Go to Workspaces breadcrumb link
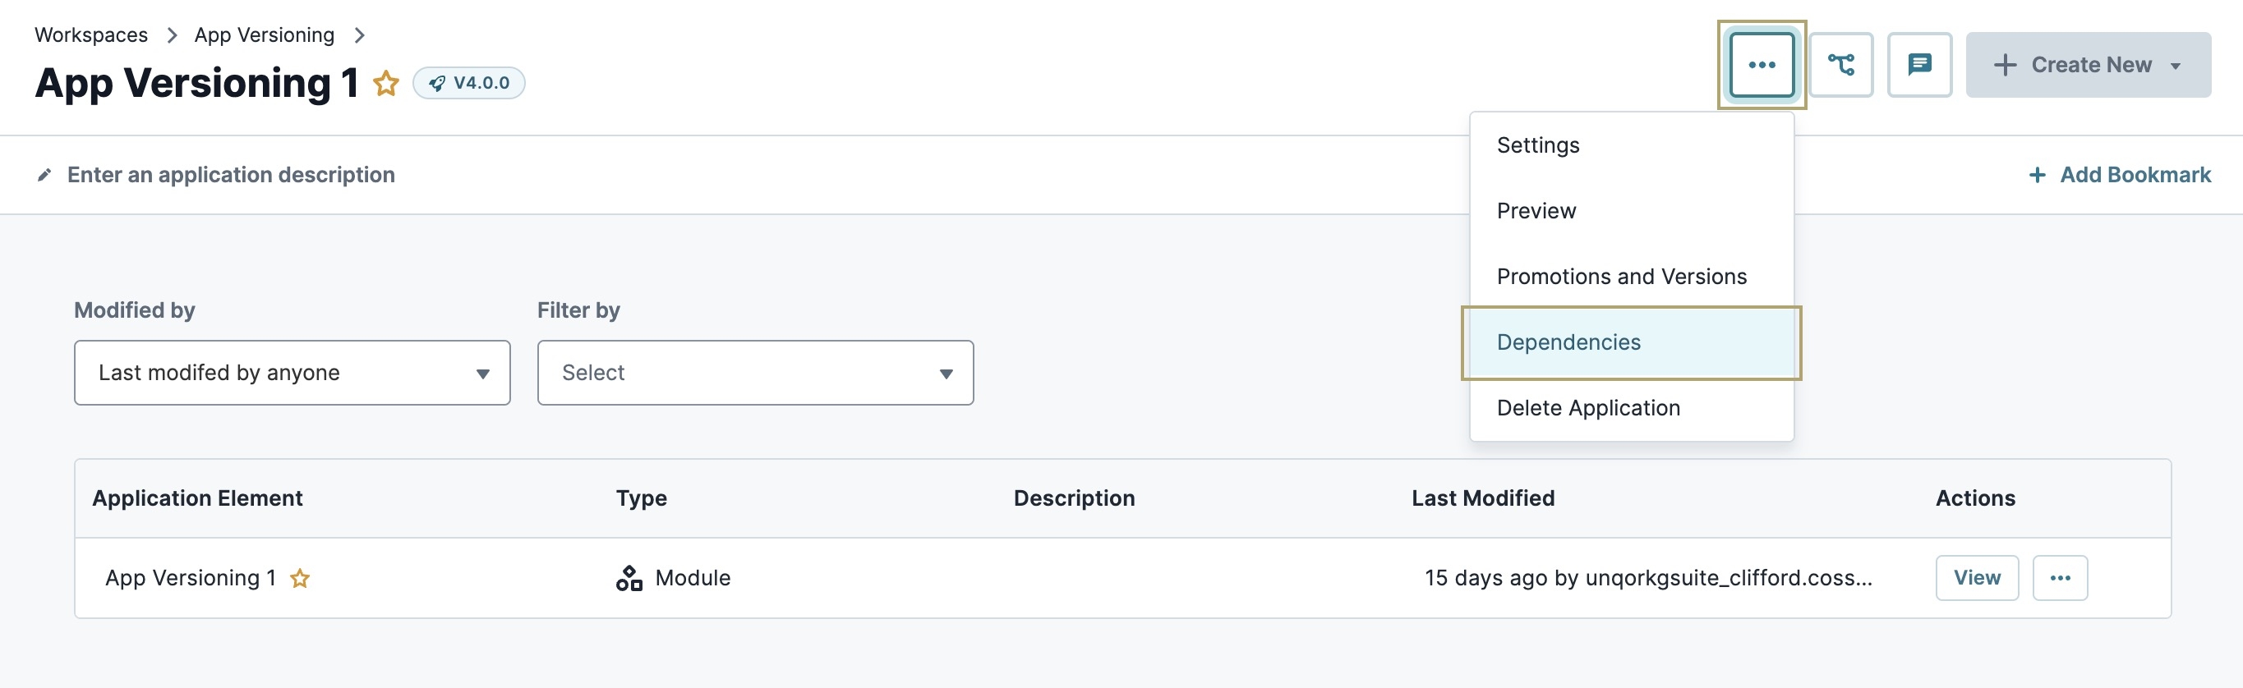 (x=91, y=34)
